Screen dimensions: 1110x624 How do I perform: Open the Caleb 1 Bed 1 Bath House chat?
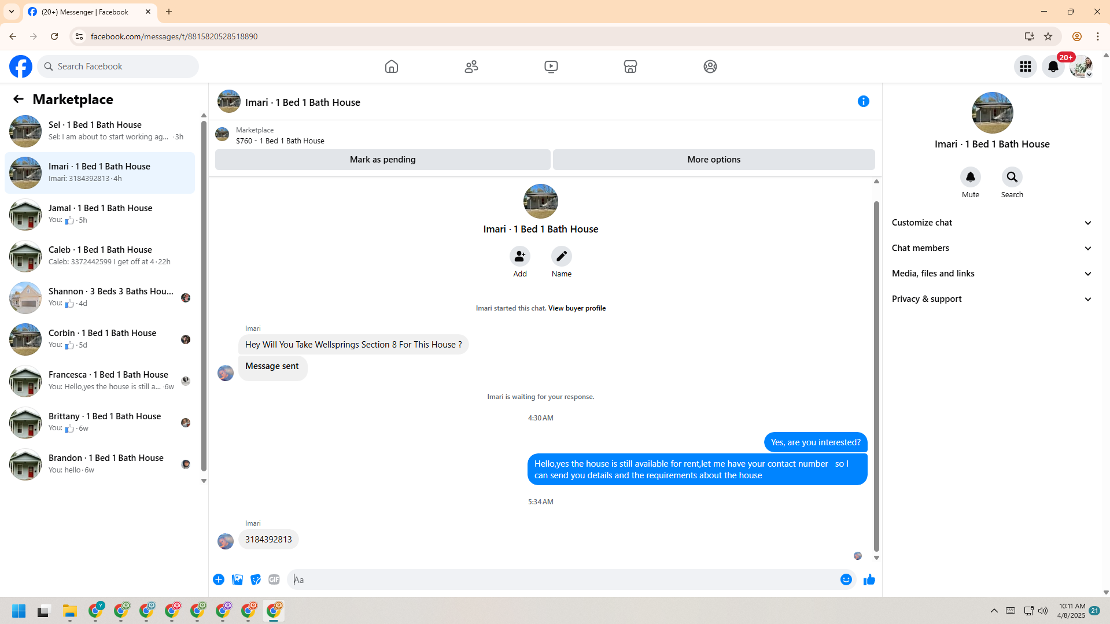point(100,256)
